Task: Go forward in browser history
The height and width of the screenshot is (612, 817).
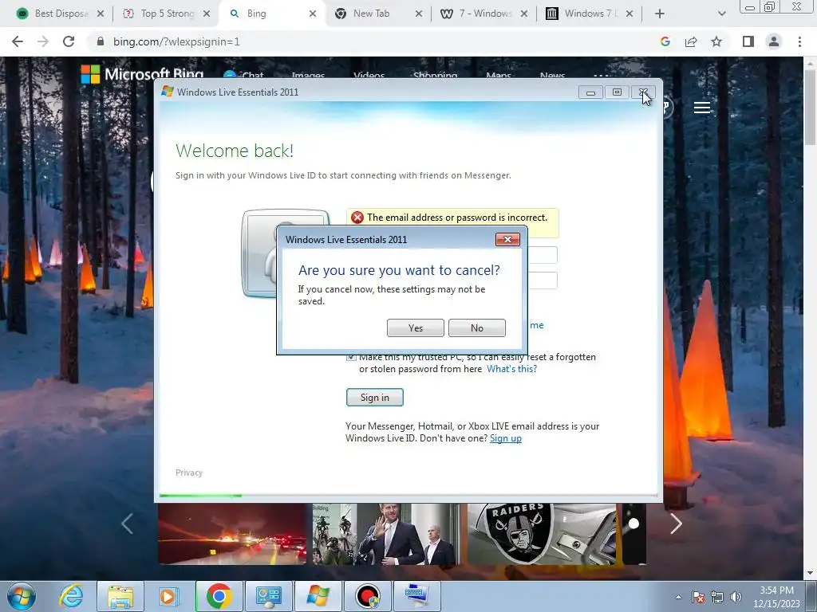Action: (x=43, y=41)
